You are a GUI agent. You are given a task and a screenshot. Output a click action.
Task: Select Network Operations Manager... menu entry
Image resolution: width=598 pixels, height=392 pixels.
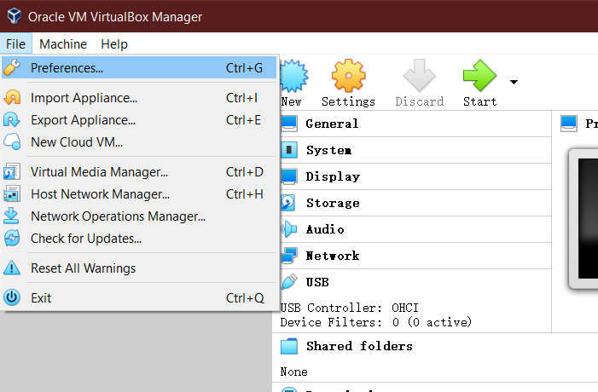(x=139, y=216)
